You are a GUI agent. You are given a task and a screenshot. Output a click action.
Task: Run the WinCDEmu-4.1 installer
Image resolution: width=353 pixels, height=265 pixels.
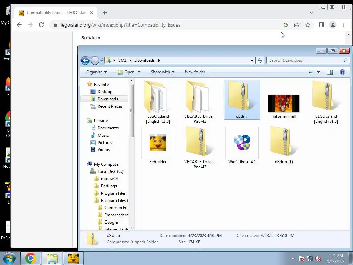[242, 145]
